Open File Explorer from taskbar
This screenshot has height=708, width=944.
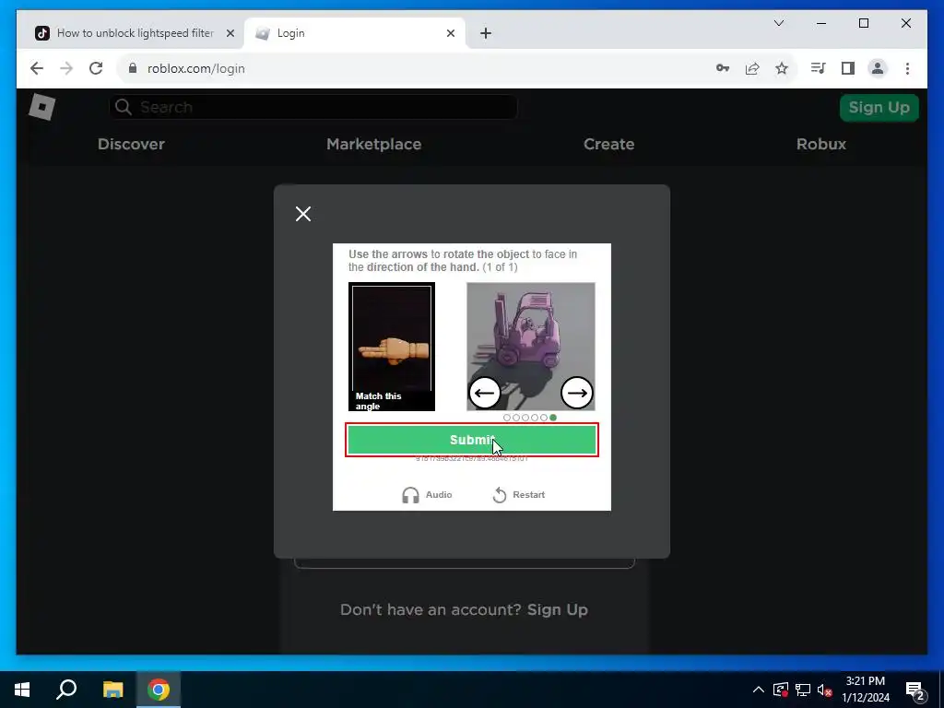pos(112,690)
